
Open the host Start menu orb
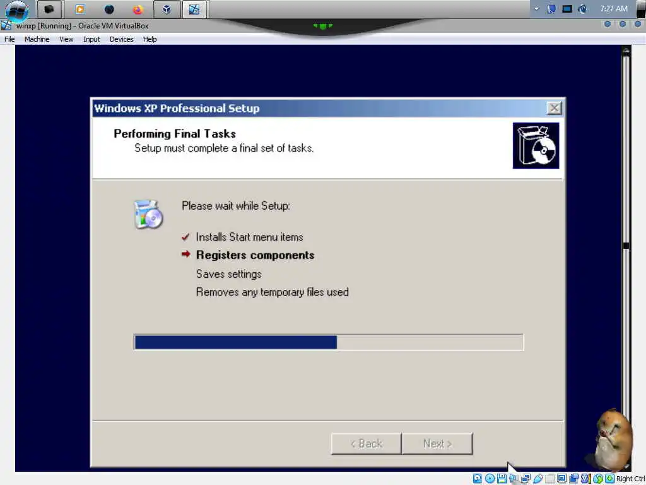point(16,10)
